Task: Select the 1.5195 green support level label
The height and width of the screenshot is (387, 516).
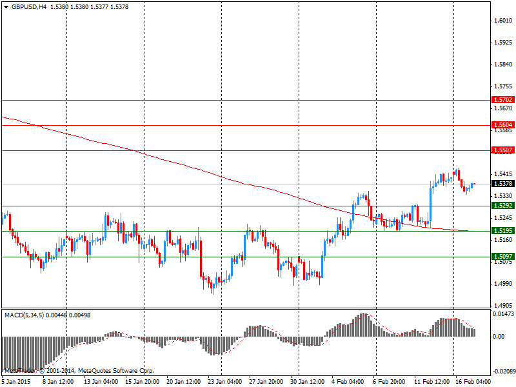Action: pos(503,231)
